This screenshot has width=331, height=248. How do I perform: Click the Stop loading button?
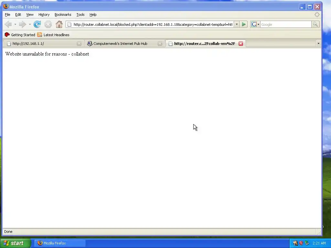pyautogui.click(x=48, y=25)
